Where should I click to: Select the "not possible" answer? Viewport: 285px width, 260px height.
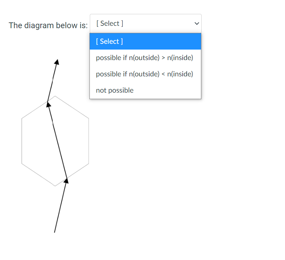(x=115, y=90)
